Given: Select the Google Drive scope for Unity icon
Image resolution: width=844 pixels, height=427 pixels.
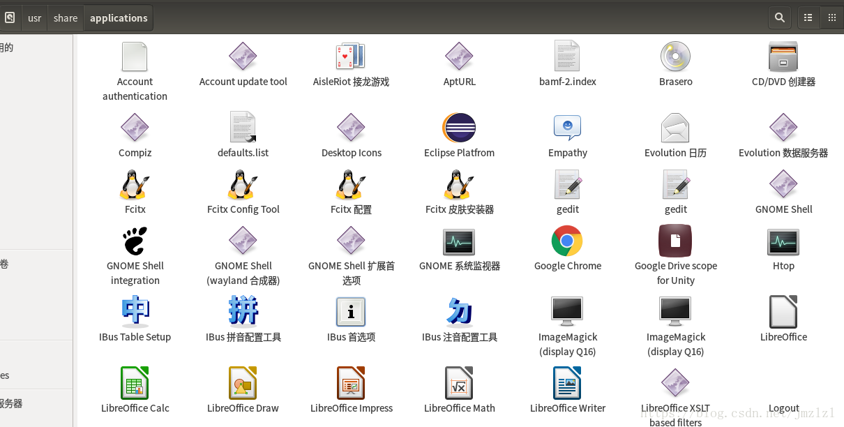Looking at the screenshot, I should click(x=675, y=241).
